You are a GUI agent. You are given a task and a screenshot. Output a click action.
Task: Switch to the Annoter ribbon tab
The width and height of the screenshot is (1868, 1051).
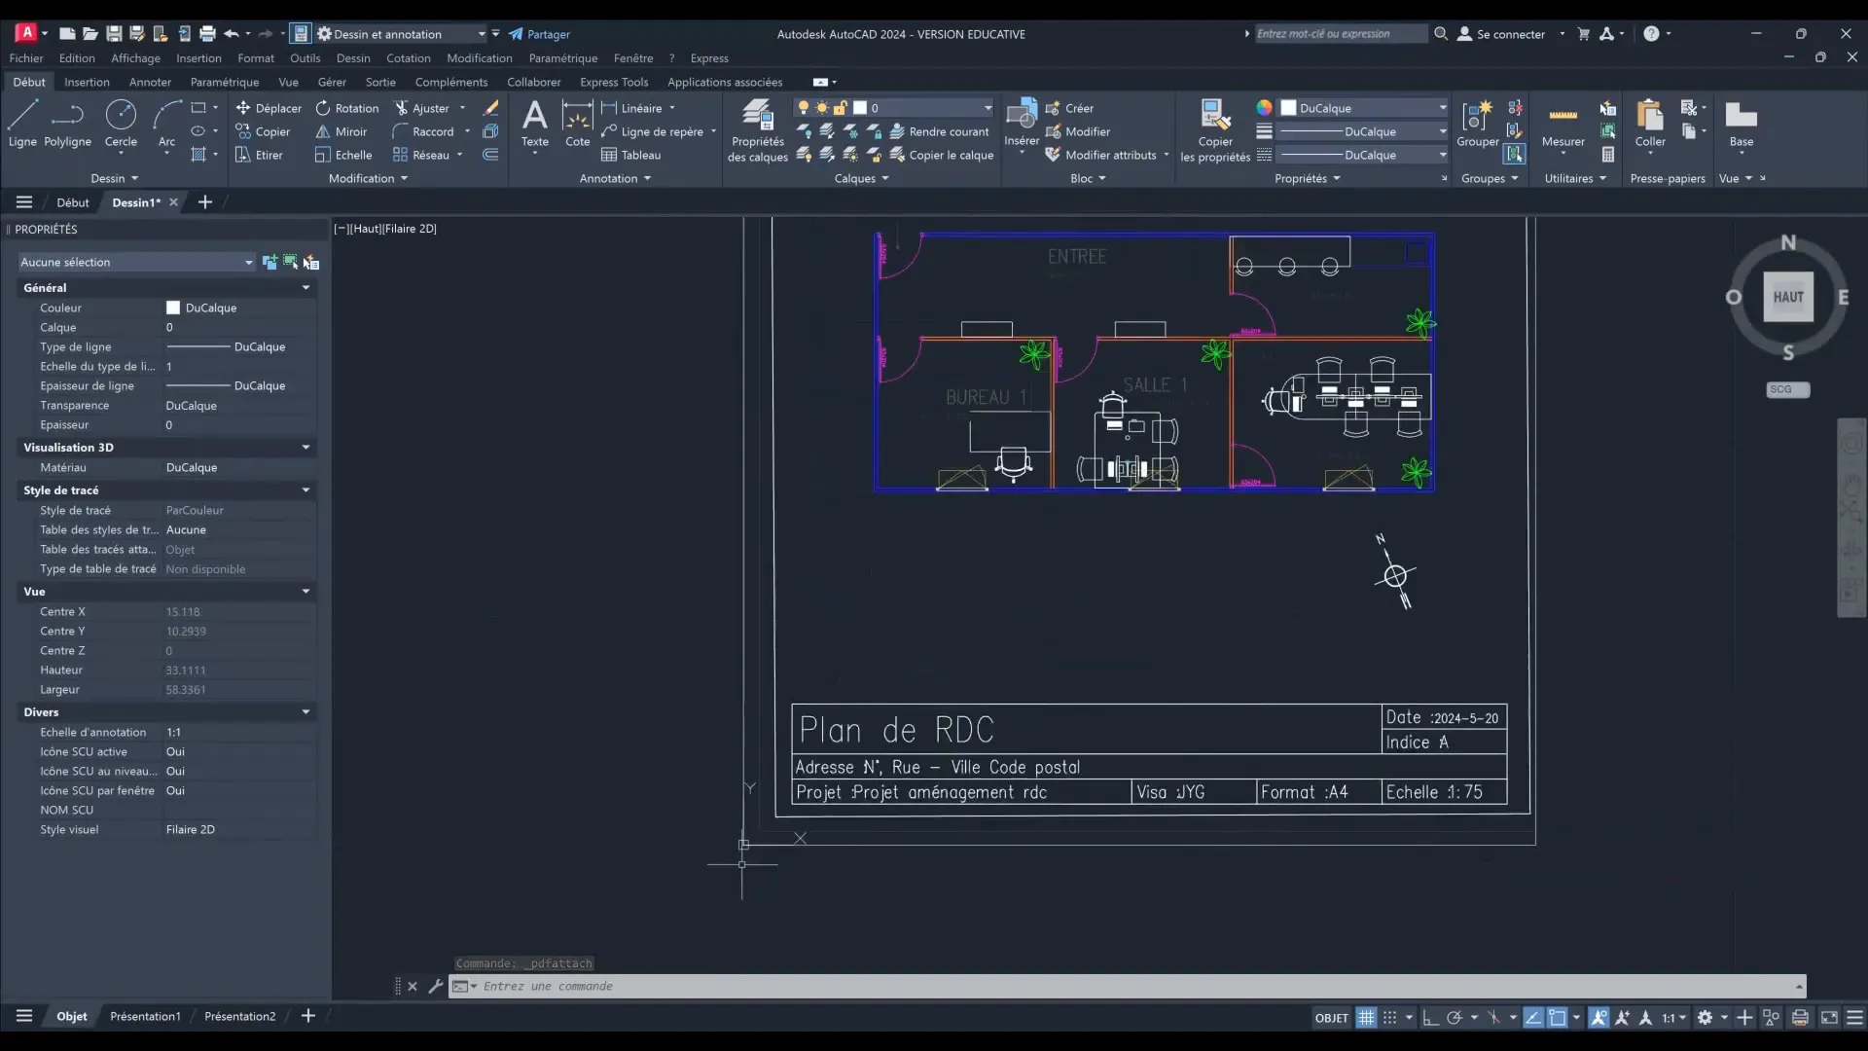tap(150, 82)
